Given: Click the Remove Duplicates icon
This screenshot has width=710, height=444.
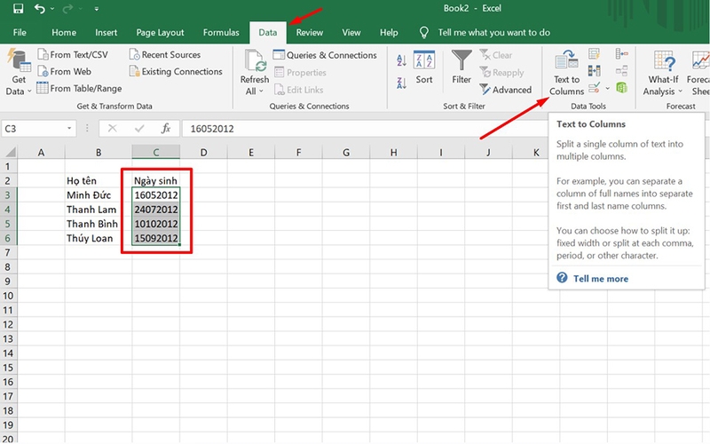Looking at the screenshot, I should click(594, 71).
